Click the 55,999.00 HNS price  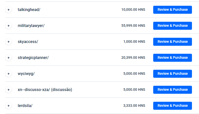click(133, 26)
